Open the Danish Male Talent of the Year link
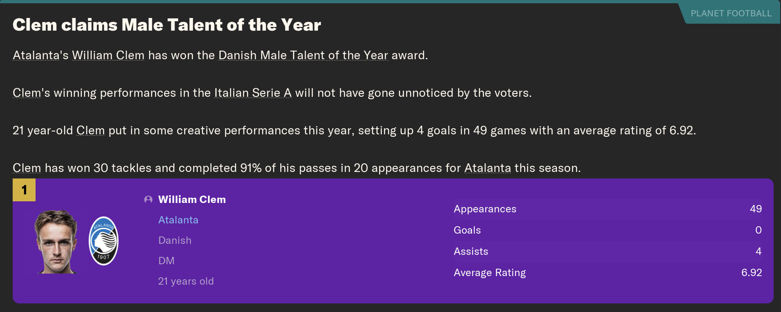This screenshot has height=312, width=781. pos(303,55)
